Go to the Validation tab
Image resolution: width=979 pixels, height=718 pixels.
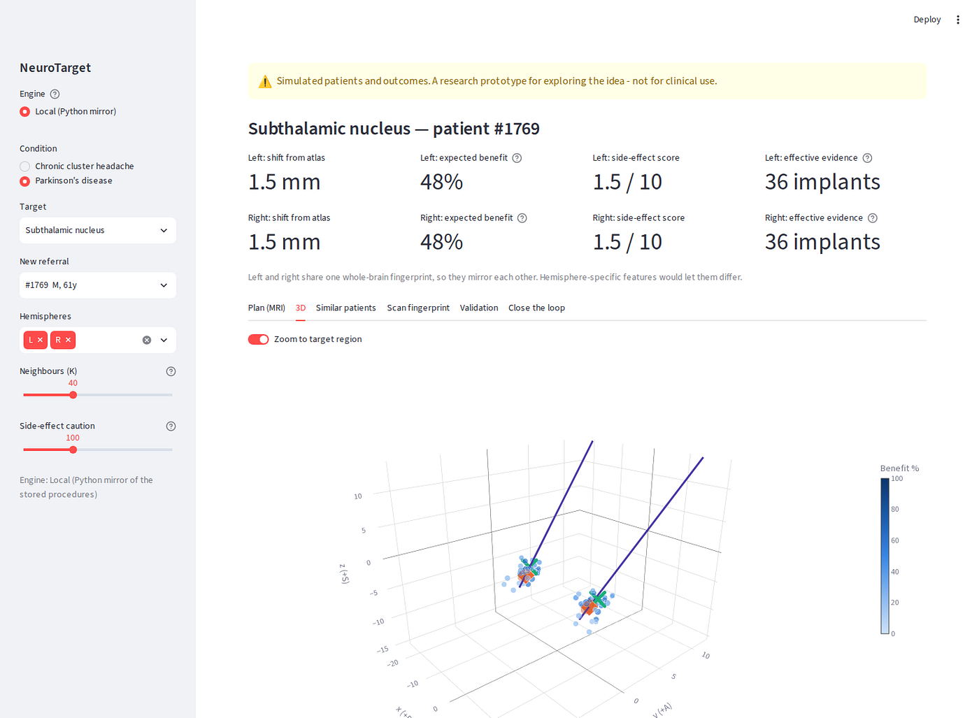click(x=479, y=308)
